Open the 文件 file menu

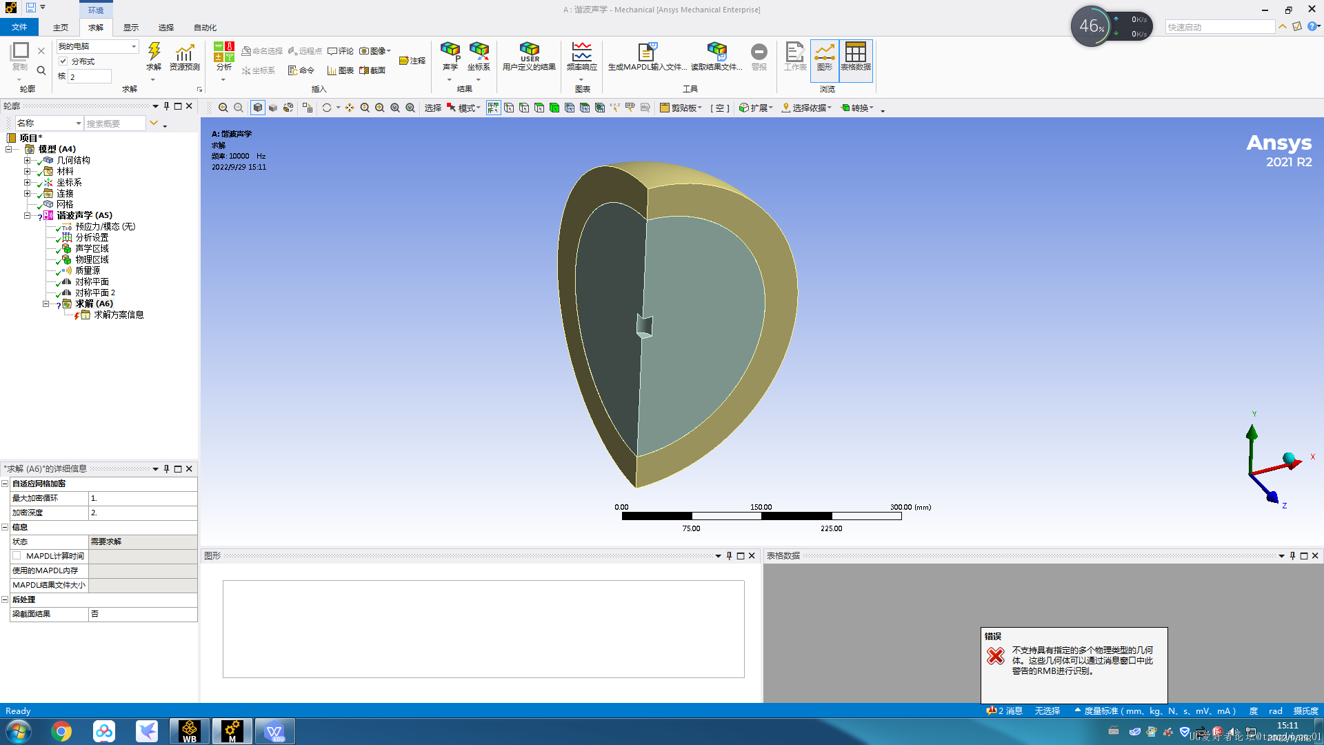click(x=19, y=27)
